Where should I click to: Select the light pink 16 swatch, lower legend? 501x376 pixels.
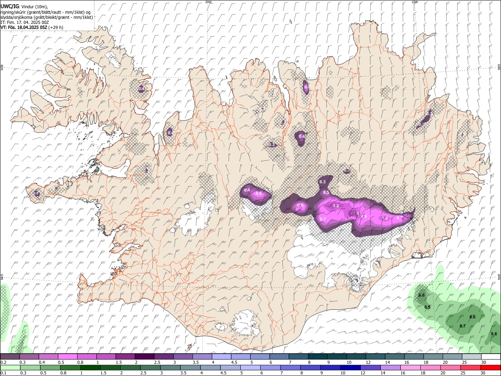click(410, 367)
